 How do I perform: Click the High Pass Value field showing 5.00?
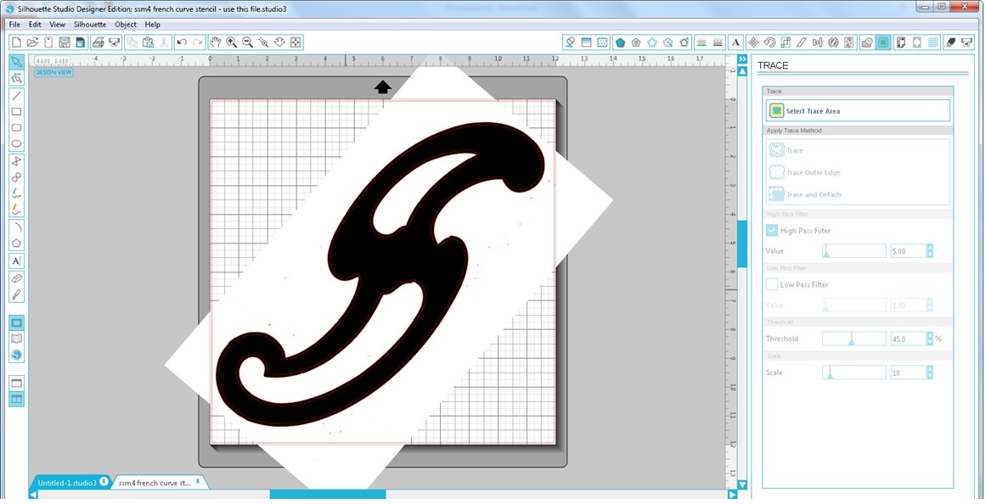908,251
